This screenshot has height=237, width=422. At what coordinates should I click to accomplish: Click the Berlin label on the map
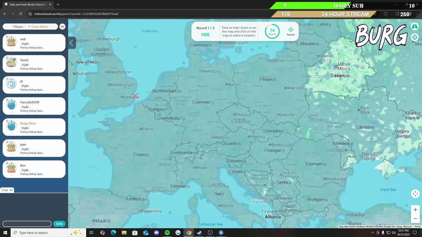click(234, 84)
